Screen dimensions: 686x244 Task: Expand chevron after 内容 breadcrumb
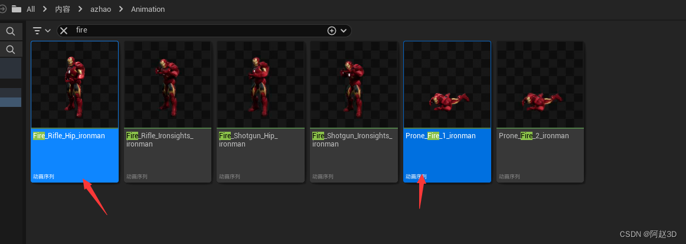pos(80,9)
